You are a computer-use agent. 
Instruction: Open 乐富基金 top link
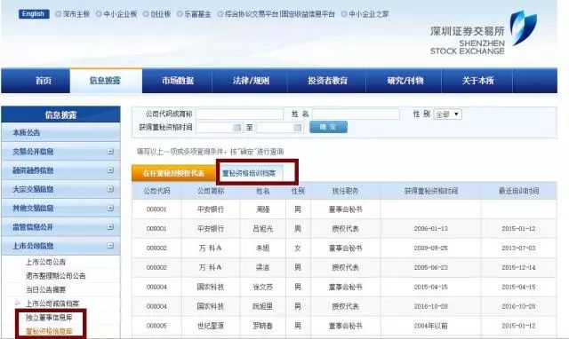197,14
